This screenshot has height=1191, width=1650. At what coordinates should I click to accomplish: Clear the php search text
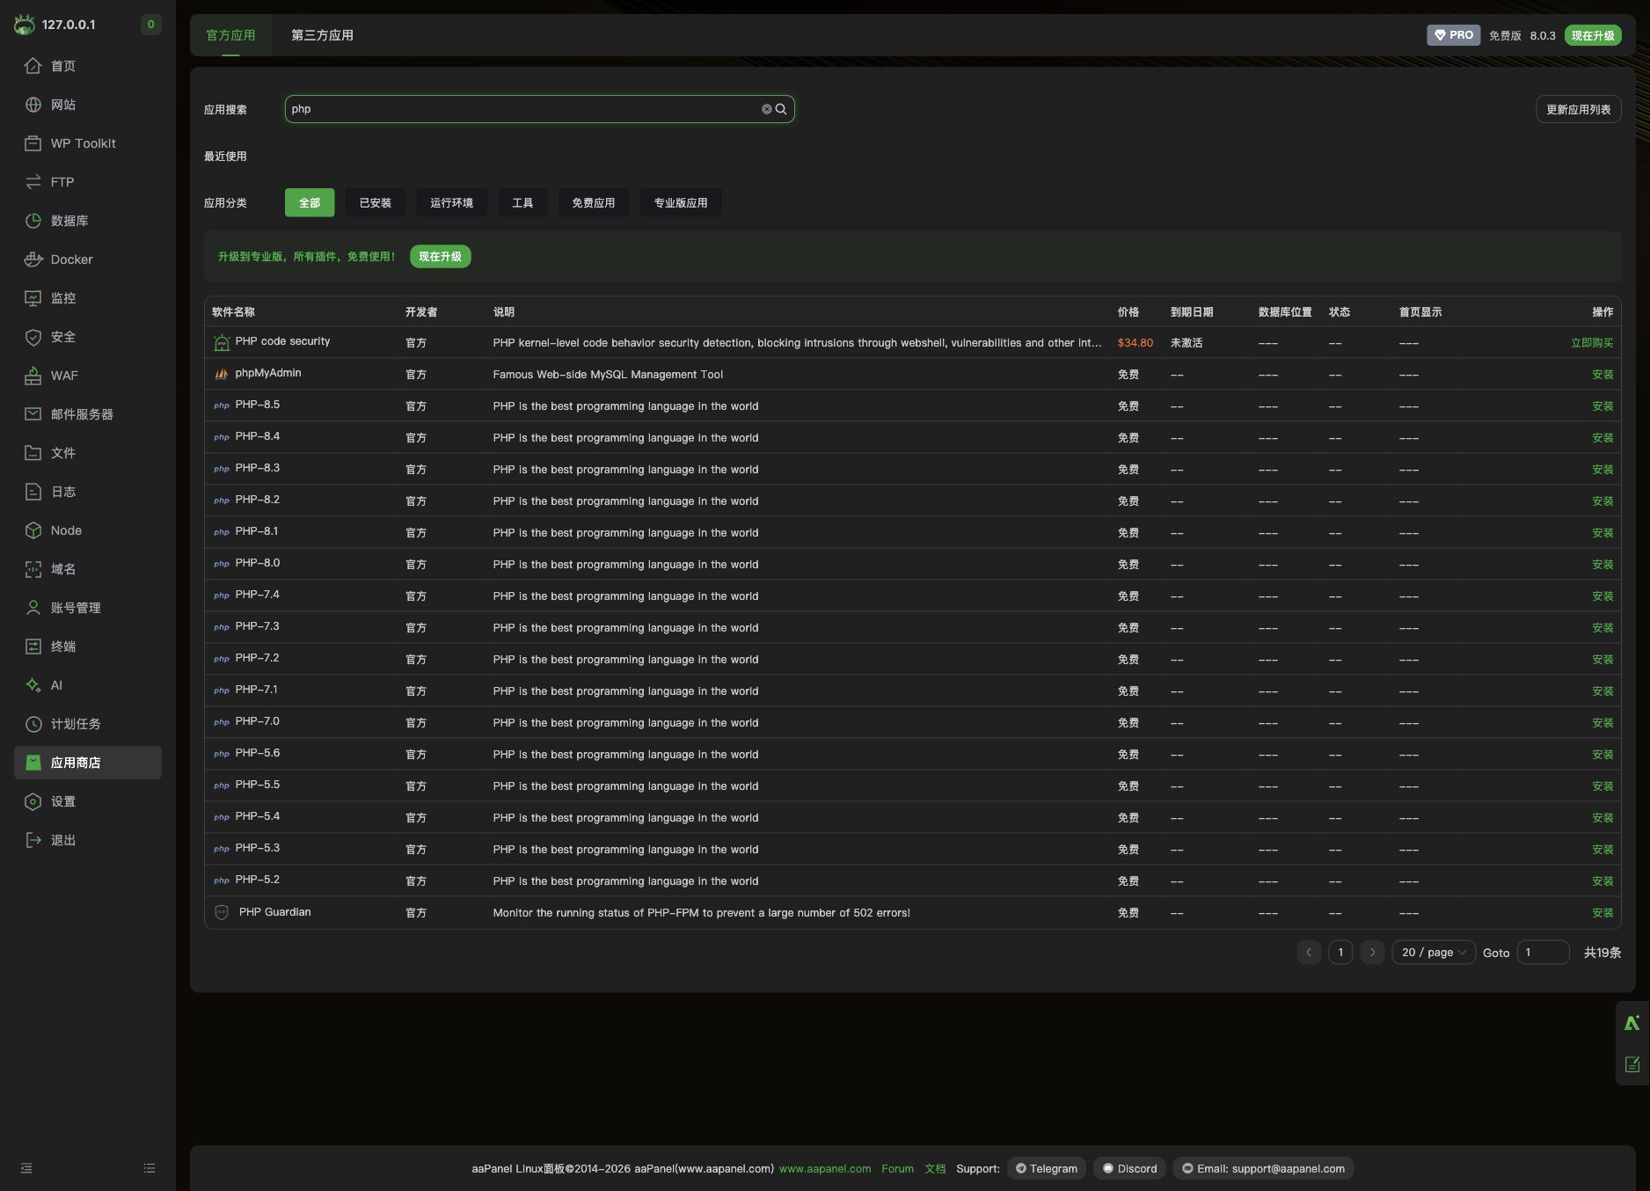coord(767,109)
